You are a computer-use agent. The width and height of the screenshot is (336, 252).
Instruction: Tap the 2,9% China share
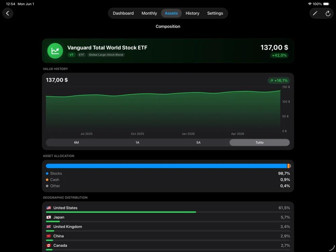[285, 236]
